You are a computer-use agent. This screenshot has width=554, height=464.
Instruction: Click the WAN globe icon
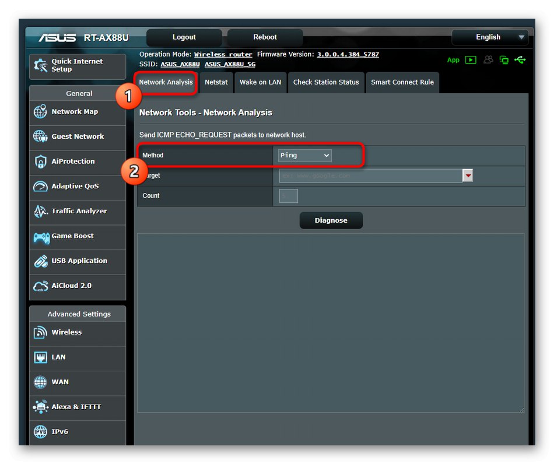40,382
